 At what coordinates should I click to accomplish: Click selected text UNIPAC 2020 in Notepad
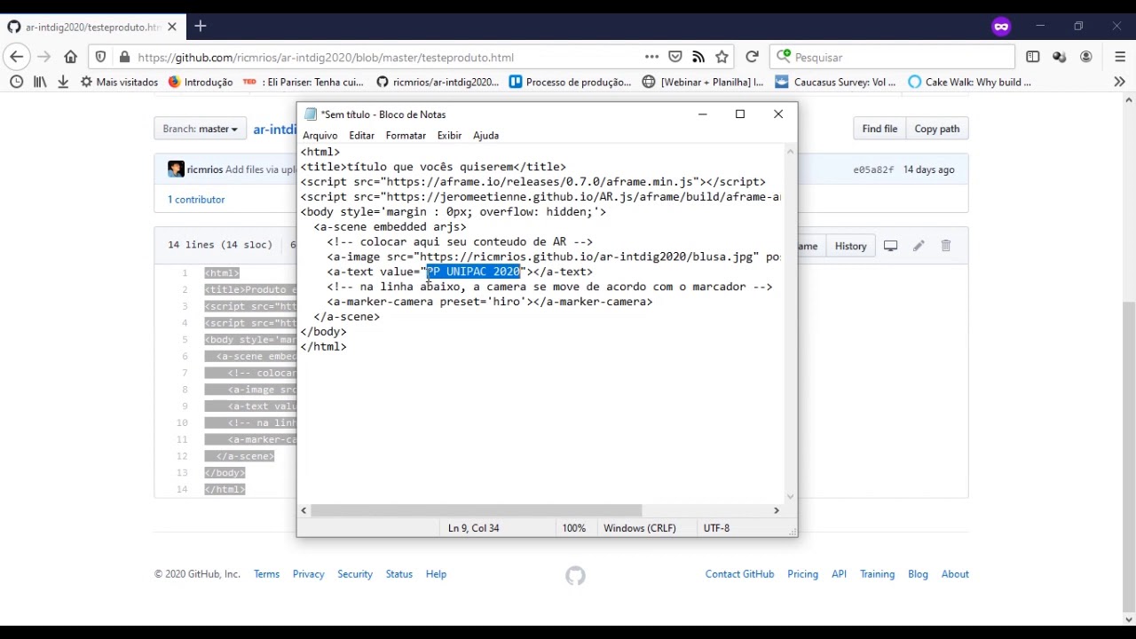(x=473, y=272)
